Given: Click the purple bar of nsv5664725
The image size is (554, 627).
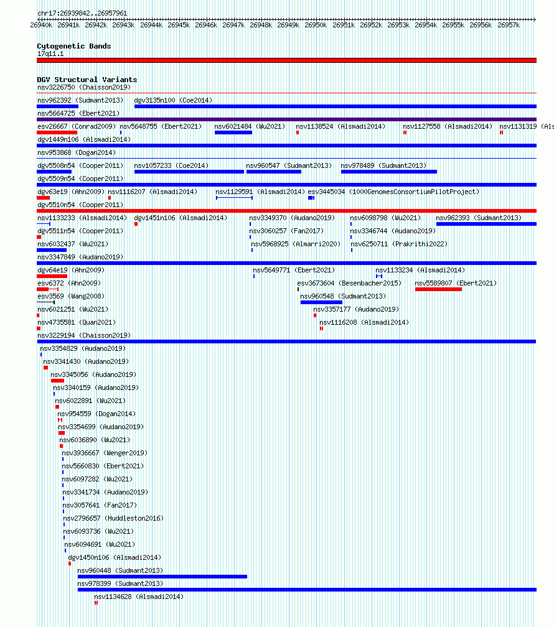Looking at the screenshot, I should 286,119.
